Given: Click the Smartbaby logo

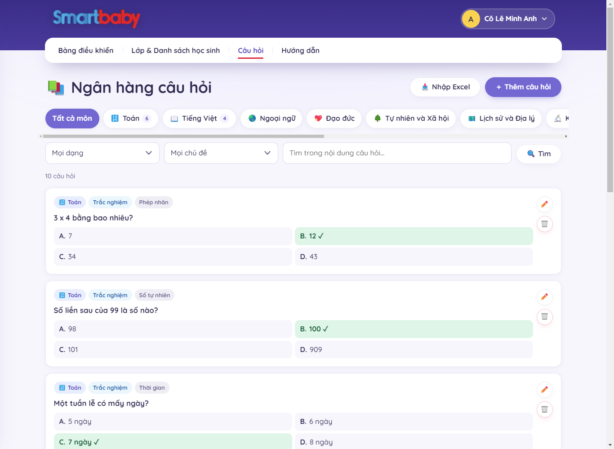Looking at the screenshot, I should pos(97,18).
